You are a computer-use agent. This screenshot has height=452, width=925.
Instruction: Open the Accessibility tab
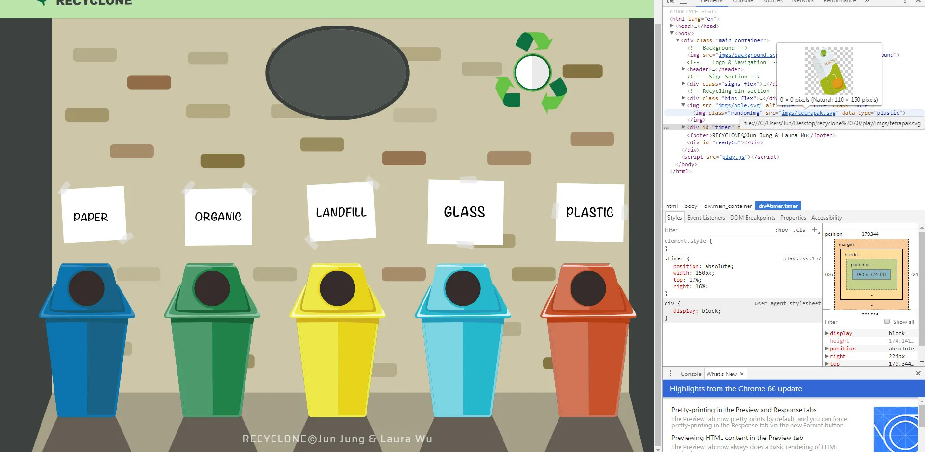pyautogui.click(x=827, y=218)
